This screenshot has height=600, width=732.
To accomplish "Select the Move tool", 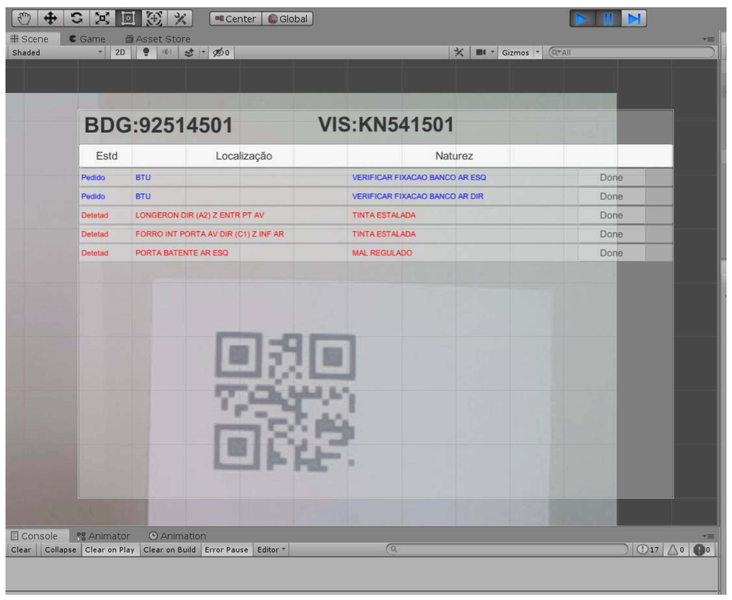I will point(50,18).
